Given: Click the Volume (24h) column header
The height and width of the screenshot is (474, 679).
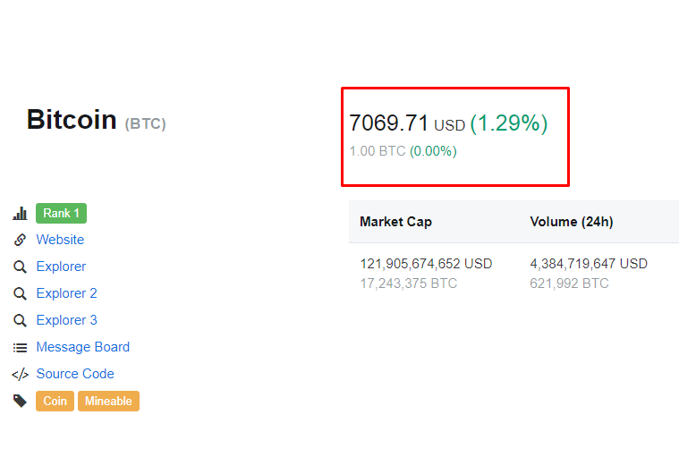Looking at the screenshot, I should point(572,222).
